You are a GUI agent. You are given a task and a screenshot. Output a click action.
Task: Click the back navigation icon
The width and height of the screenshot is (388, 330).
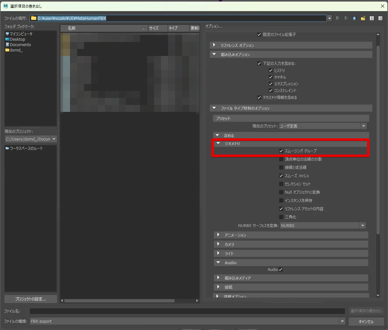[338, 18]
